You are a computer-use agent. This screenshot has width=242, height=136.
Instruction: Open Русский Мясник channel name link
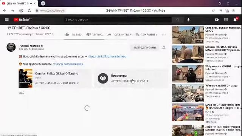pyautogui.click(x=29, y=46)
